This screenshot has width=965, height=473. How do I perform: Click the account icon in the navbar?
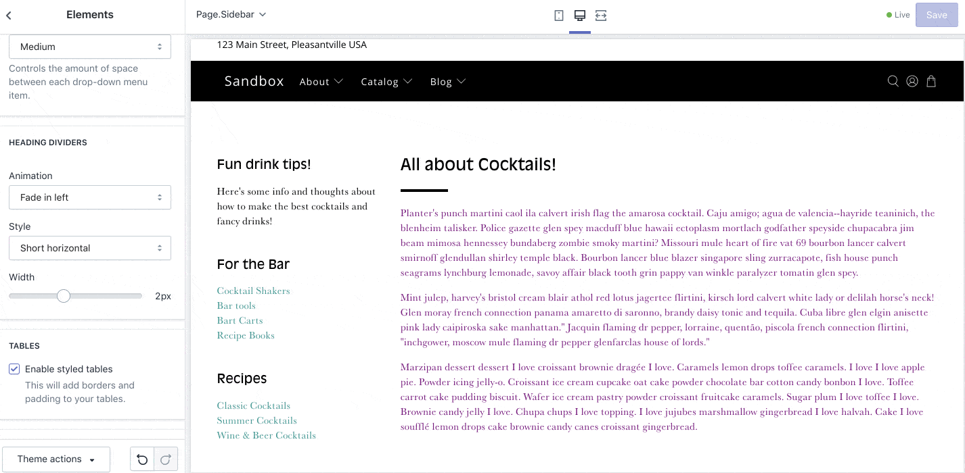pos(912,81)
